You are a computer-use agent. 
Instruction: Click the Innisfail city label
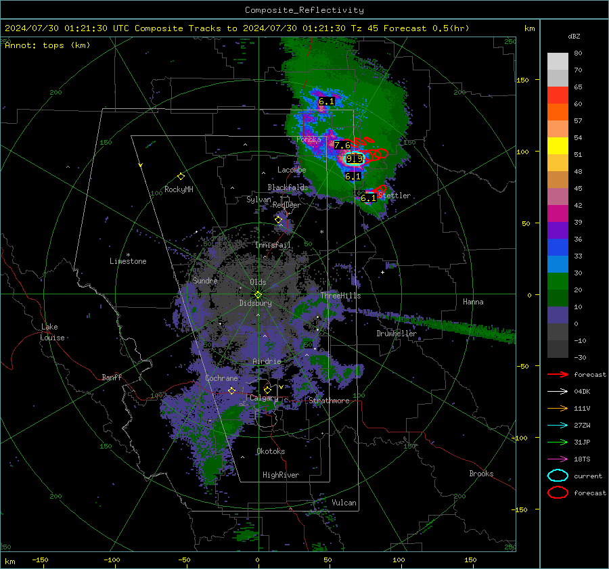tap(273, 245)
